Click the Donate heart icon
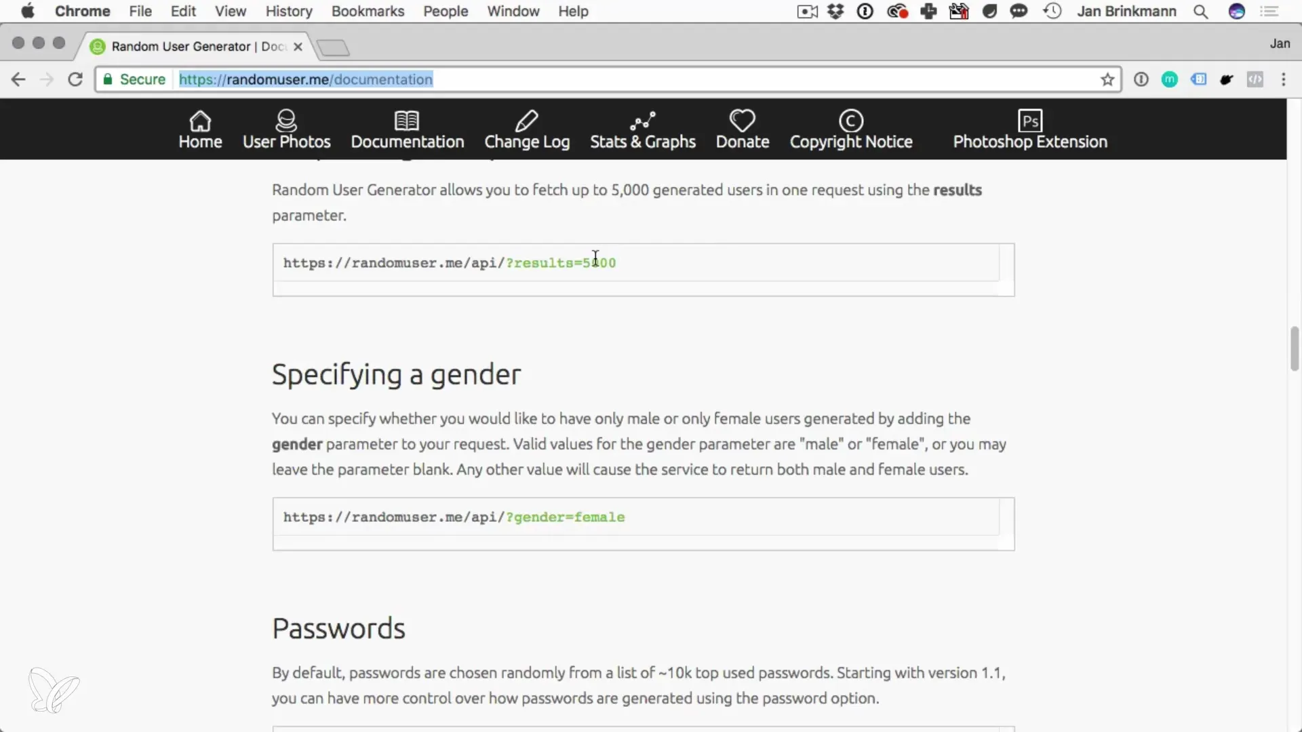The width and height of the screenshot is (1302, 732). click(x=742, y=121)
